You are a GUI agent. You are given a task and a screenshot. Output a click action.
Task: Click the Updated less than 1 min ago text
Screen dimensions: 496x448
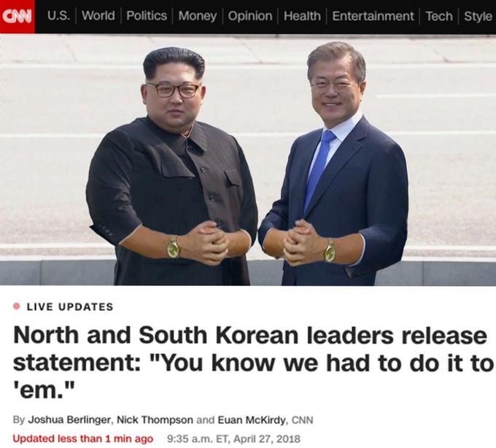point(83,439)
